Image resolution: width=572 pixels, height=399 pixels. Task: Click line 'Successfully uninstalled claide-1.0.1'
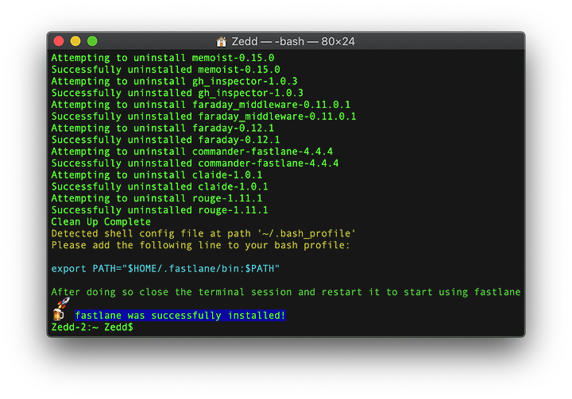point(160,186)
